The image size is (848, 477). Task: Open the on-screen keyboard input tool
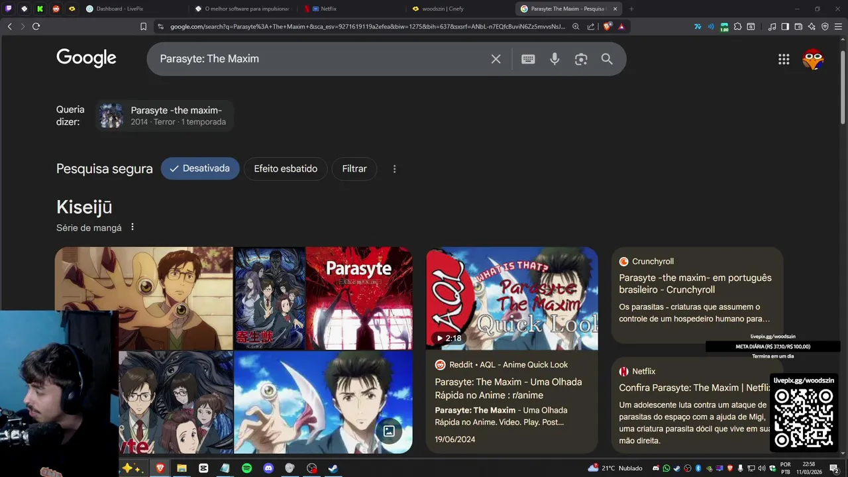pyautogui.click(x=528, y=59)
